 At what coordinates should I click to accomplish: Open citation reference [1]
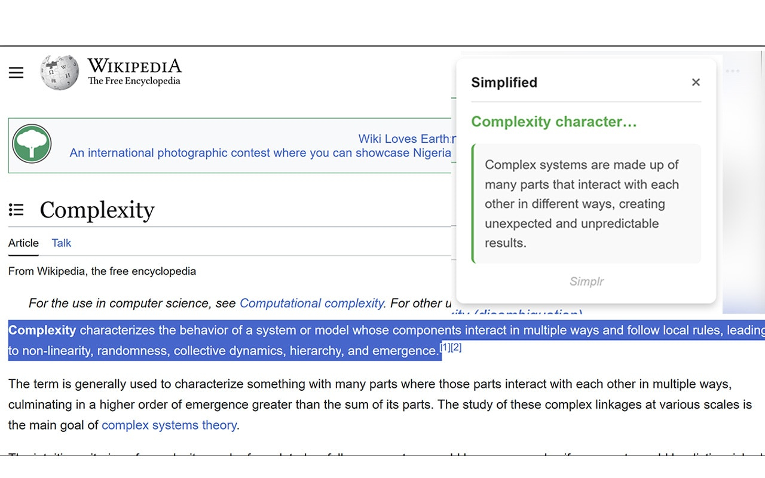[445, 347]
